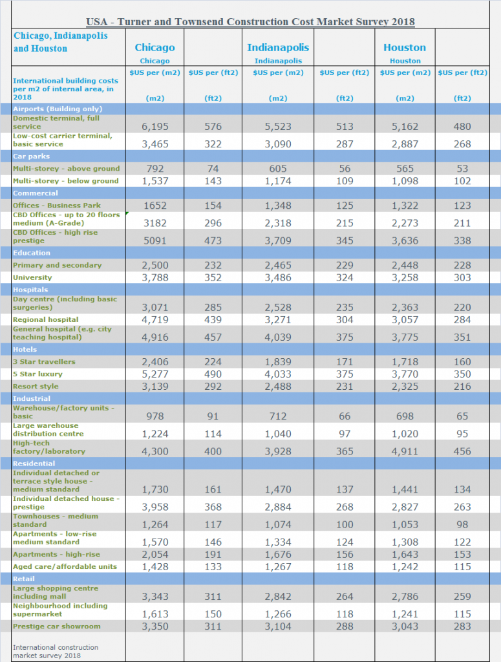This screenshot has width=501, height=662.
Task: Click "Individual detached or terrace style house" label
Action: click(x=56, y=481)
